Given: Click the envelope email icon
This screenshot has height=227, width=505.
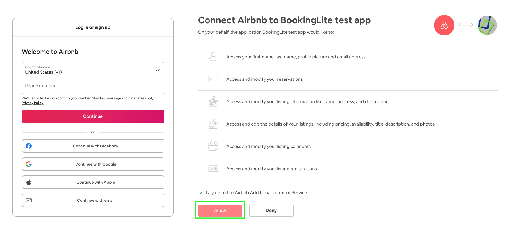Looking at the screenshot, I should pos(29,200).
